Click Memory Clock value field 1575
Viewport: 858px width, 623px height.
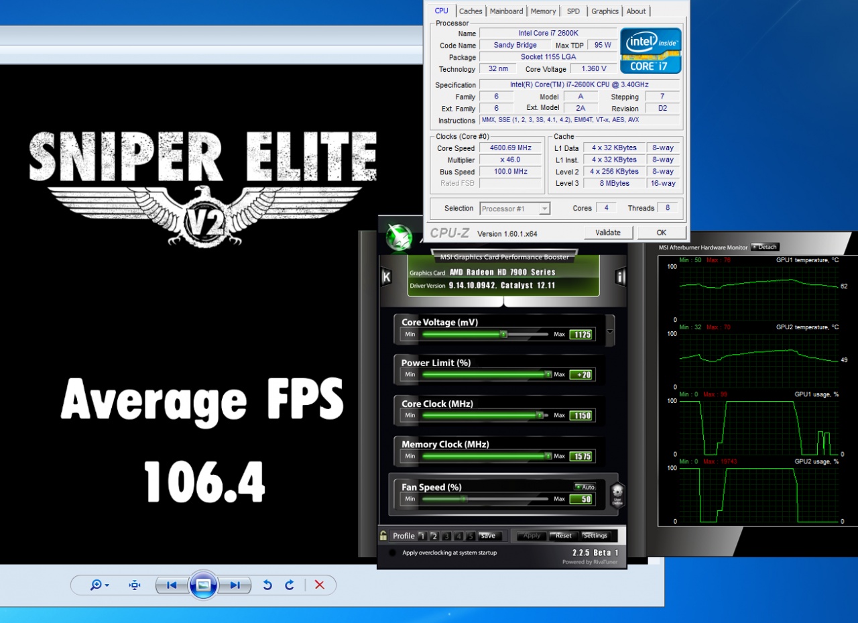581,457
